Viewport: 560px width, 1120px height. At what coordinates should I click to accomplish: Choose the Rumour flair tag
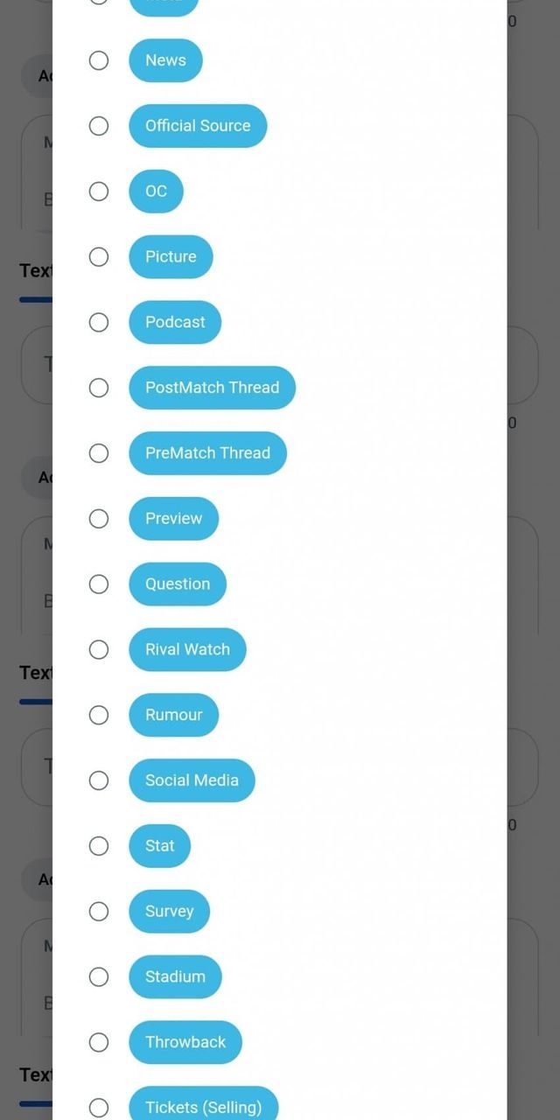pos(173,715)
